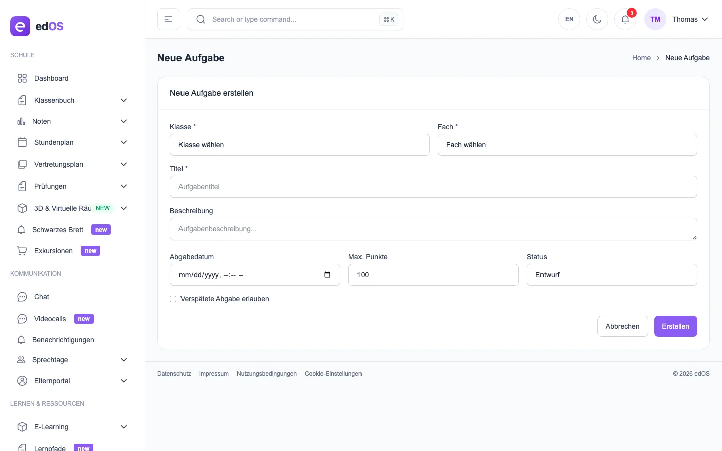722x451 pixels.
Task: Click the calendar icon in Abgabedatum field
Action: click(x=327, y=275)
